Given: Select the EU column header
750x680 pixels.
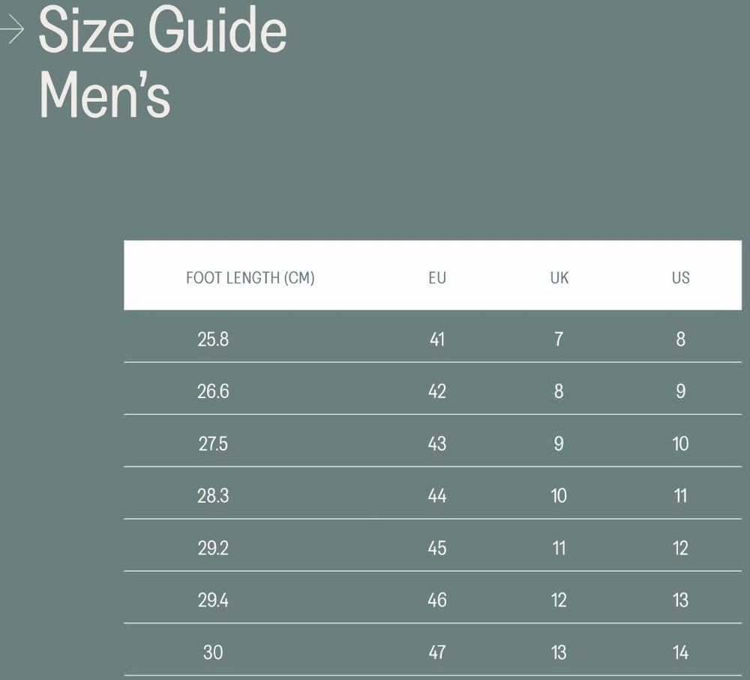Looking at the screenshot, I should coord(437,278).
